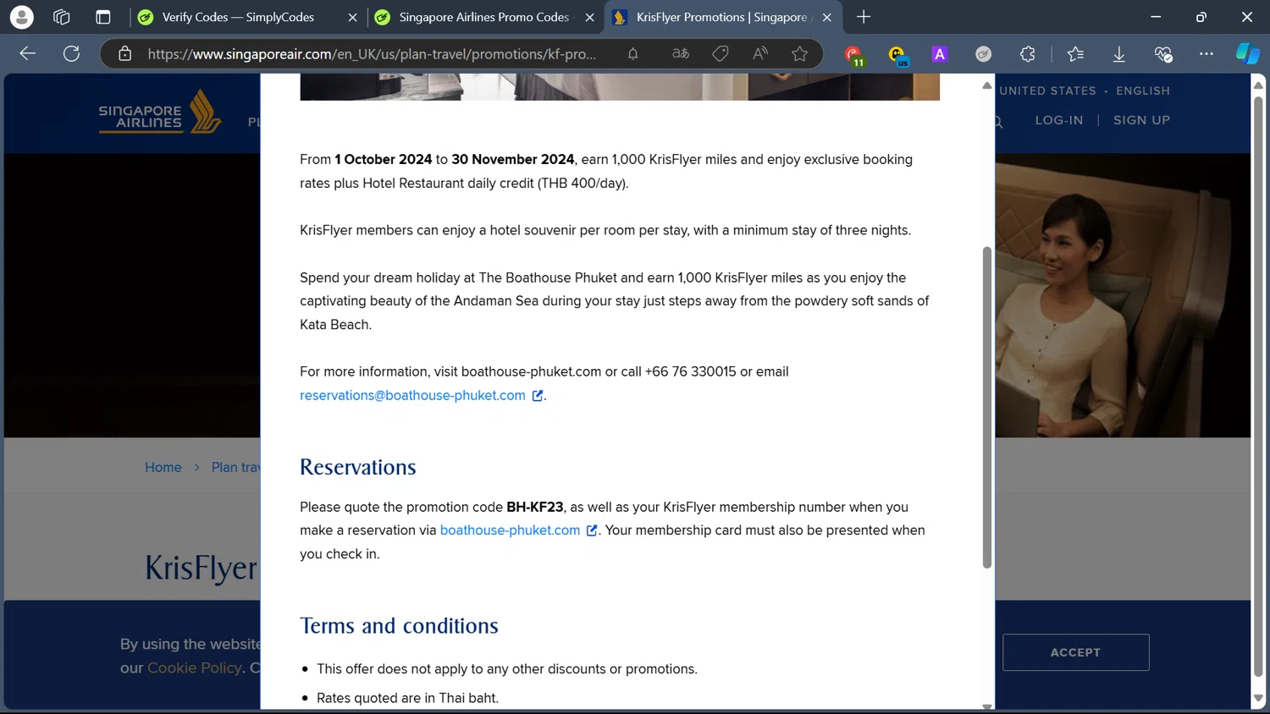Toggle the vertical tabs icon
The width and height of the screenshot is (1270, 714).
[102, 17]
